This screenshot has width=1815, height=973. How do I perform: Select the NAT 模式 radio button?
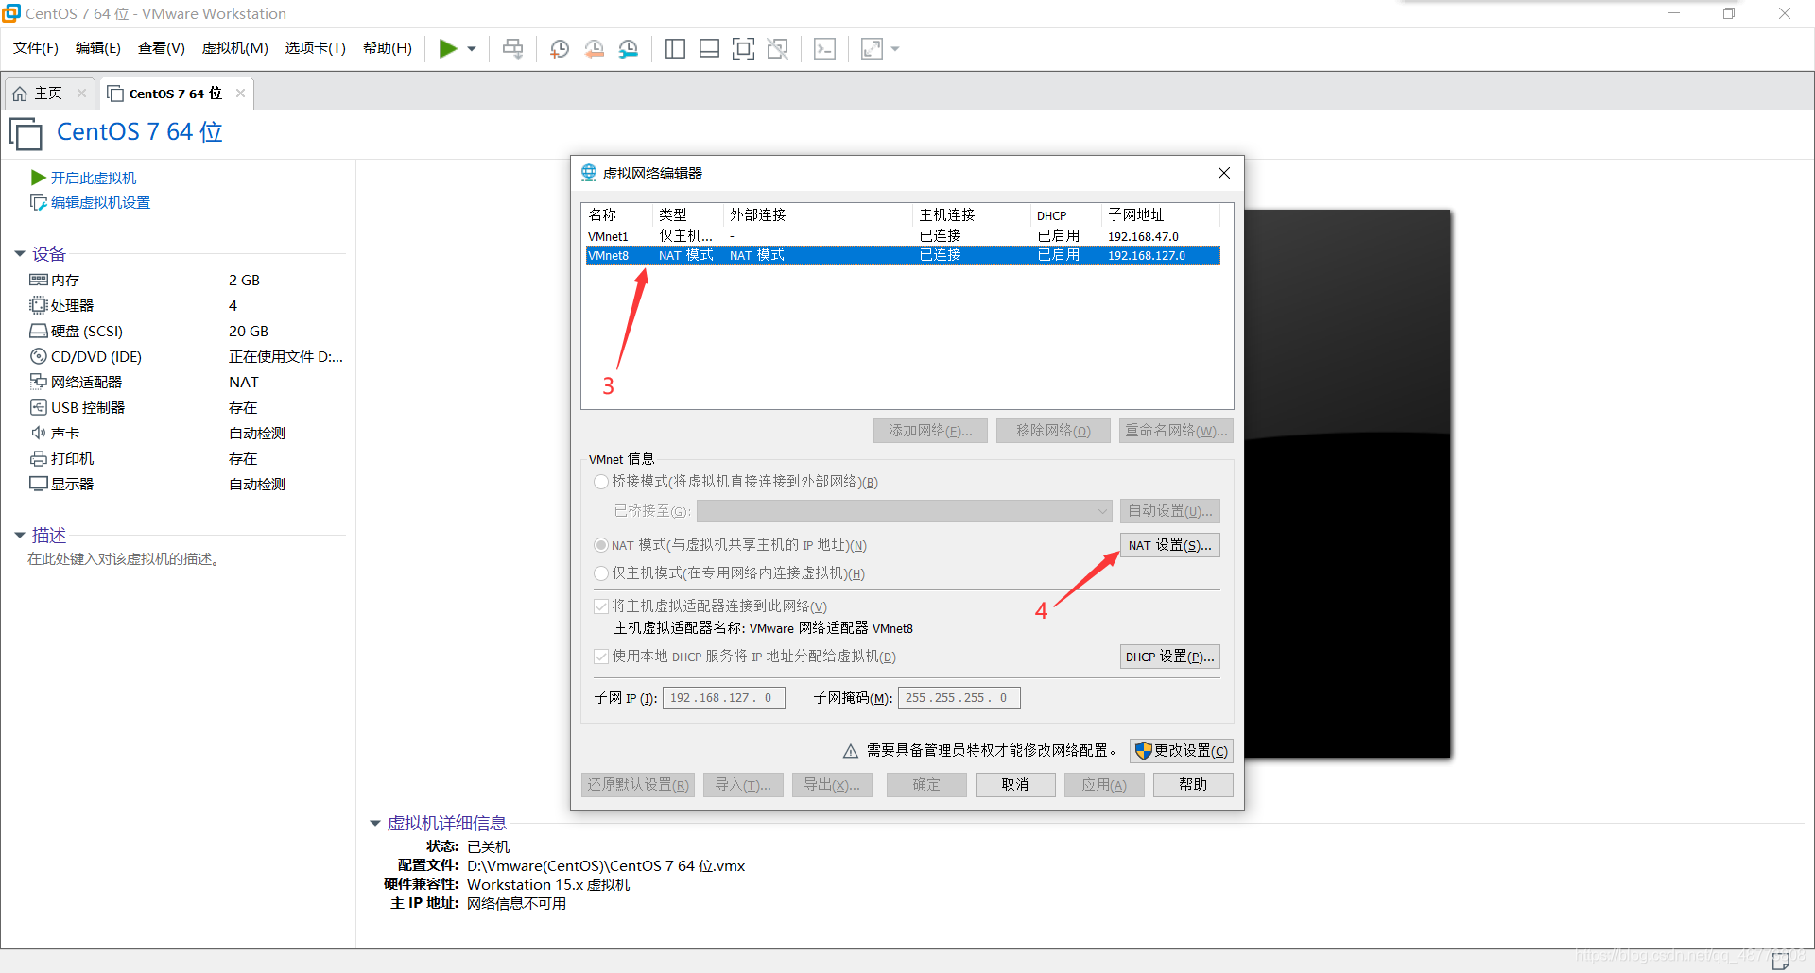pyautogui.click(x=601, y=545)
